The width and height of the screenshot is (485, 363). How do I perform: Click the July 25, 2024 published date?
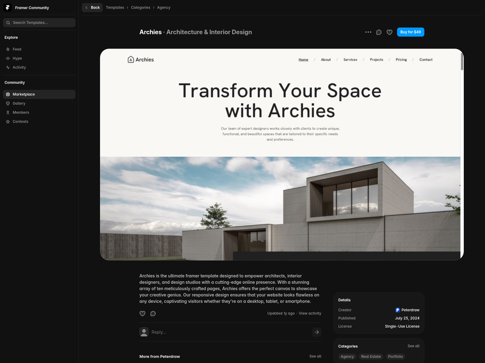coord(407,318)
